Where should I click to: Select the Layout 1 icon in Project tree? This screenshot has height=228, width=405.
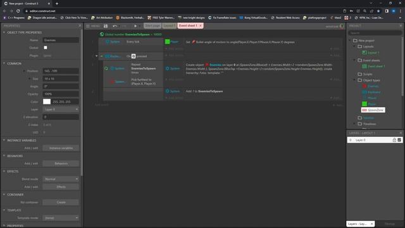(364, 53)
